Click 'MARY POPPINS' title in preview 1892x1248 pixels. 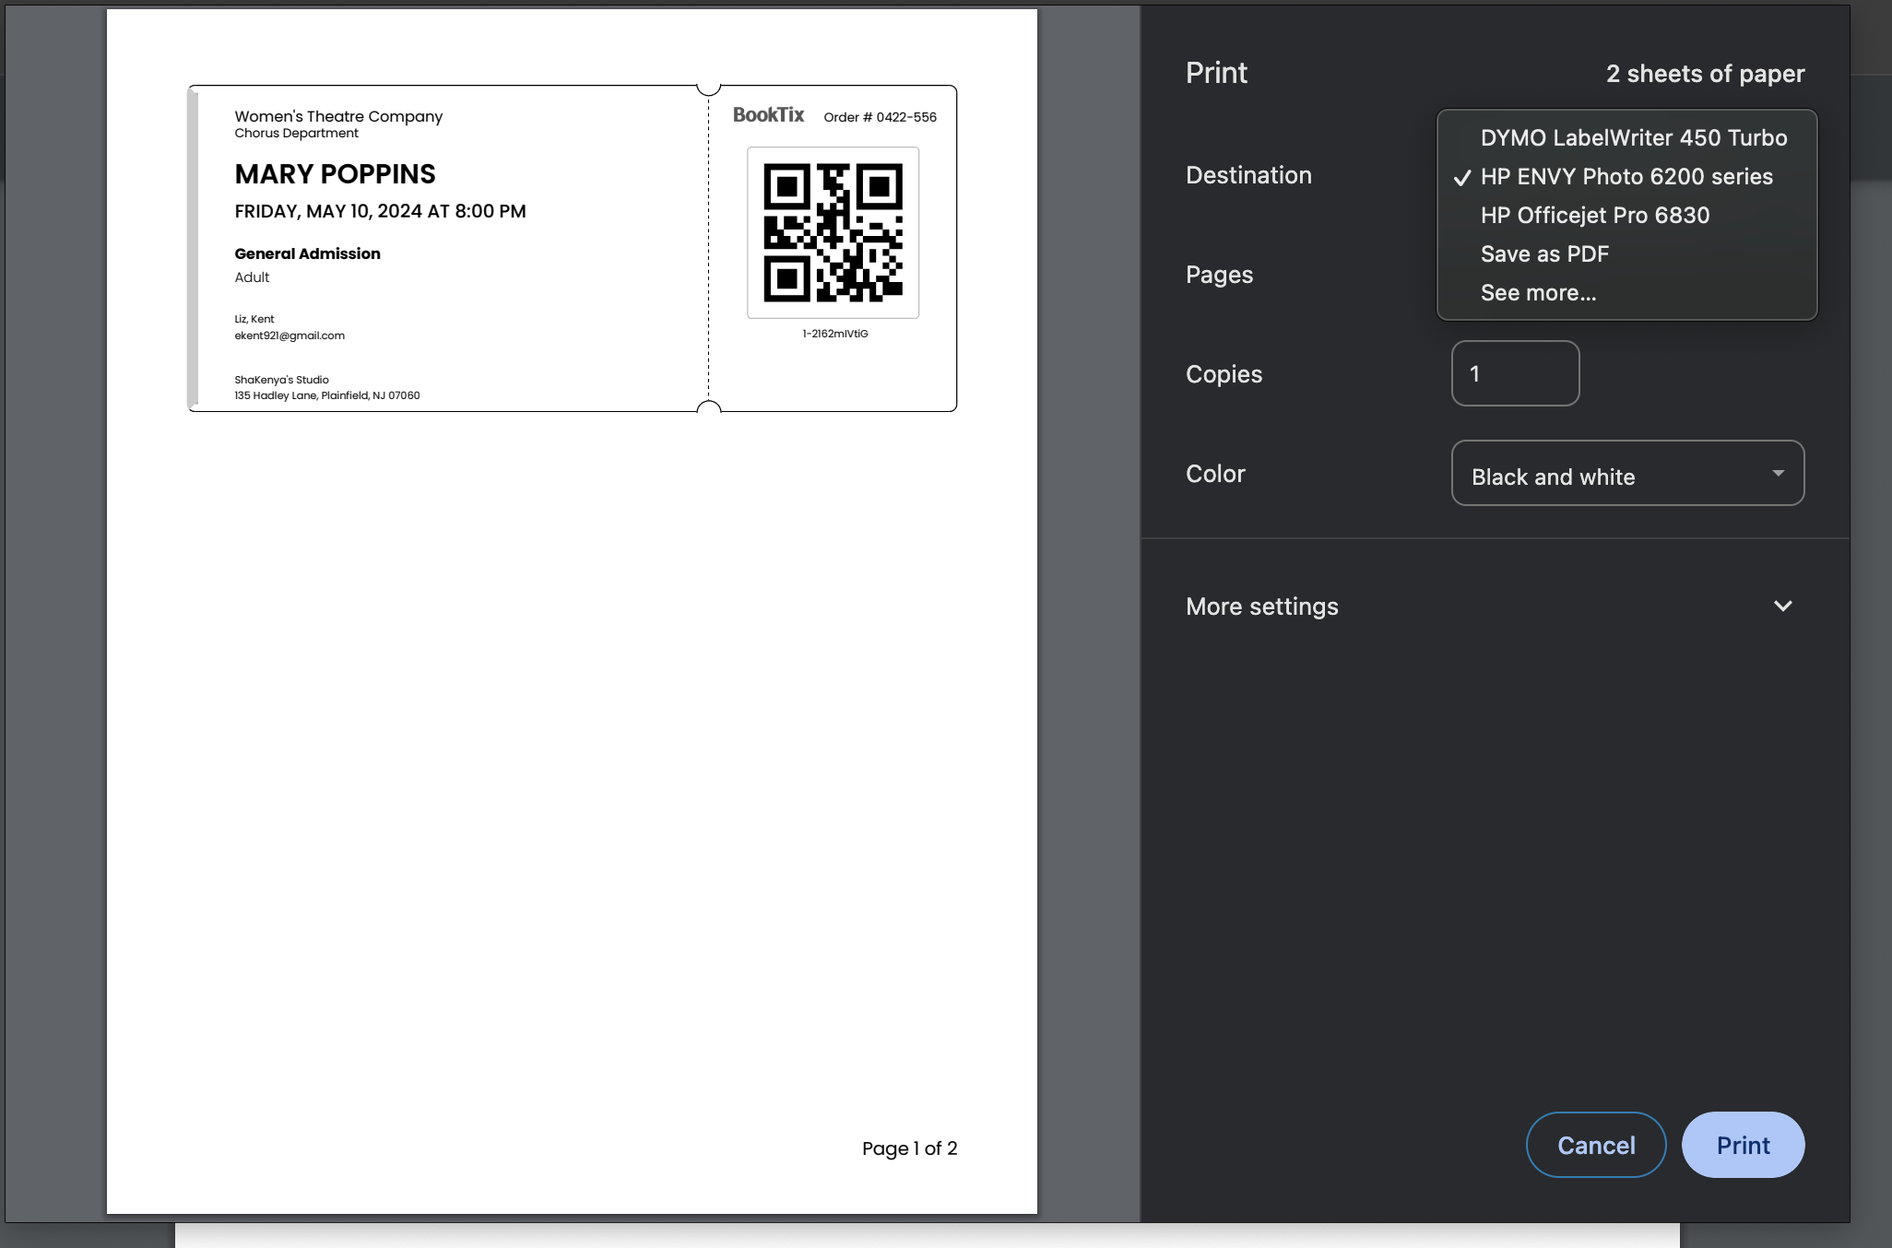335,174
